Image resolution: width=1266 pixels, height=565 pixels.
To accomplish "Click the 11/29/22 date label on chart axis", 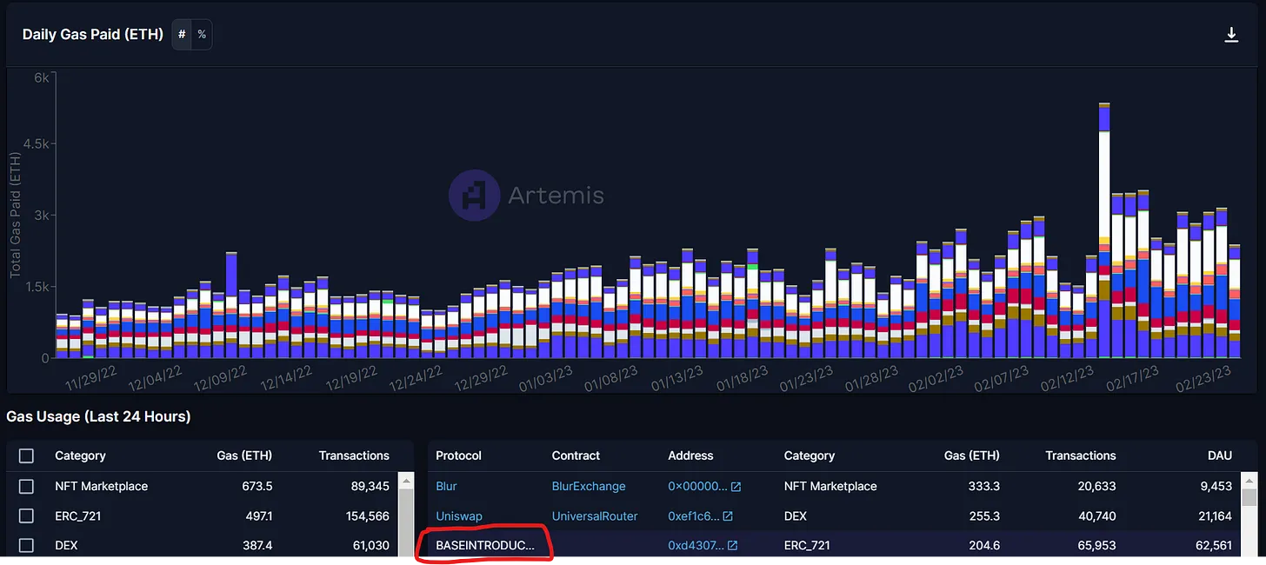I will click(x=91, y=379).
